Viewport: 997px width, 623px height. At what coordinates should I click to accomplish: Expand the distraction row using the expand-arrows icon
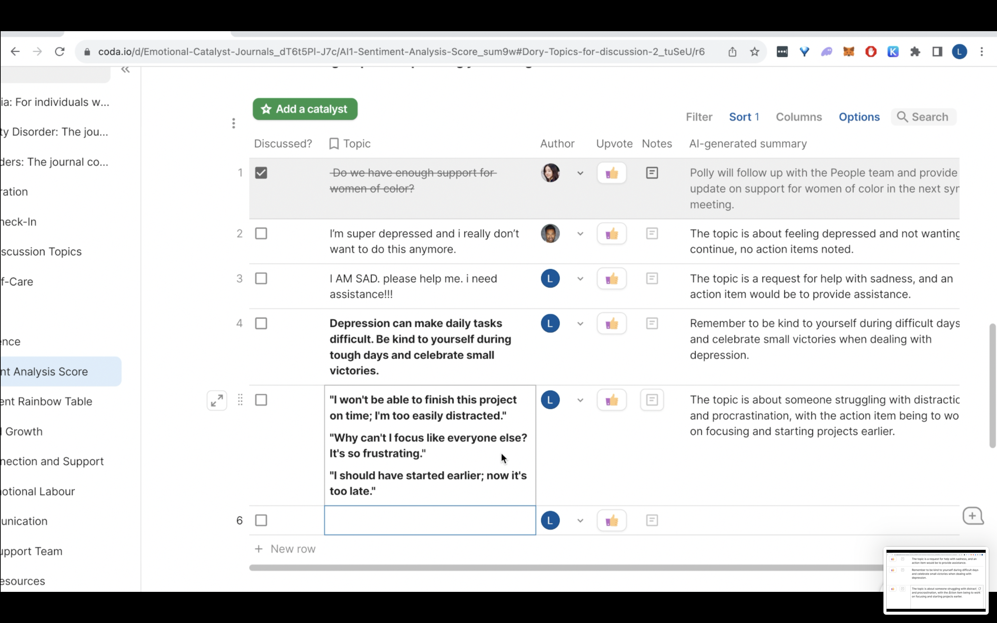pos(217,400)
